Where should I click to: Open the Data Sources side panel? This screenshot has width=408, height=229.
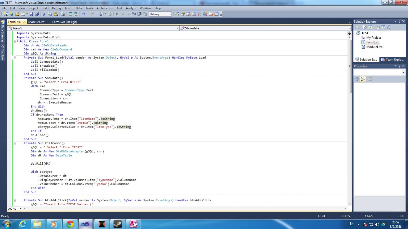pyautogui.click(x=3, y=31)
